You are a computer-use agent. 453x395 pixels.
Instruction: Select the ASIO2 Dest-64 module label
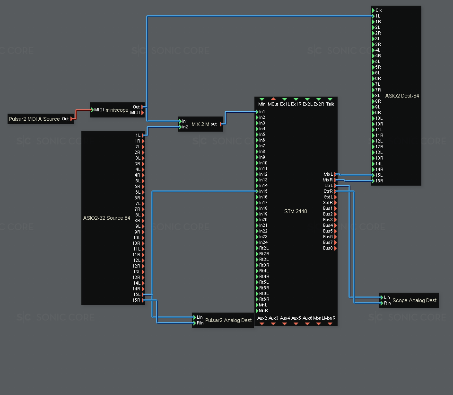point(402,96)
